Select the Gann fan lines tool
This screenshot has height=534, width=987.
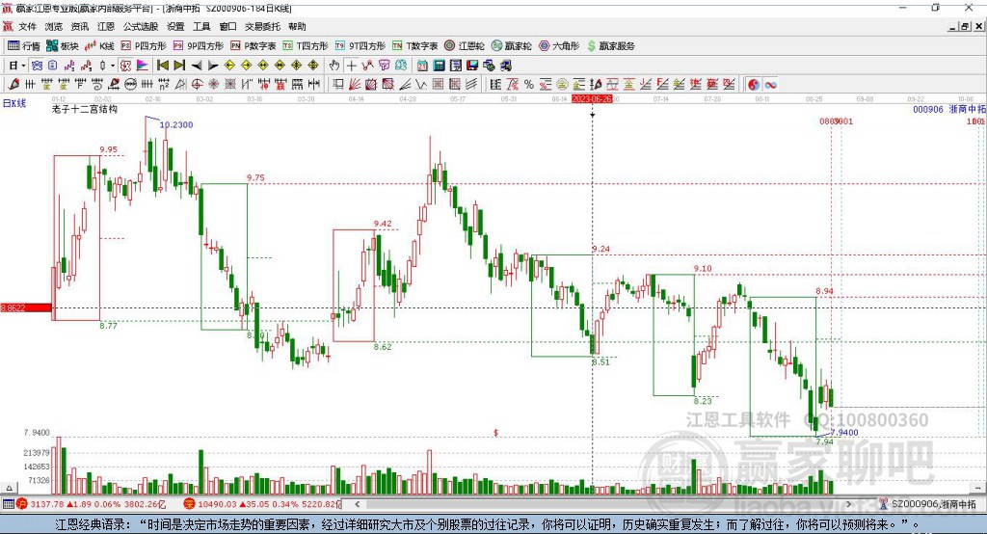[355, 84]
